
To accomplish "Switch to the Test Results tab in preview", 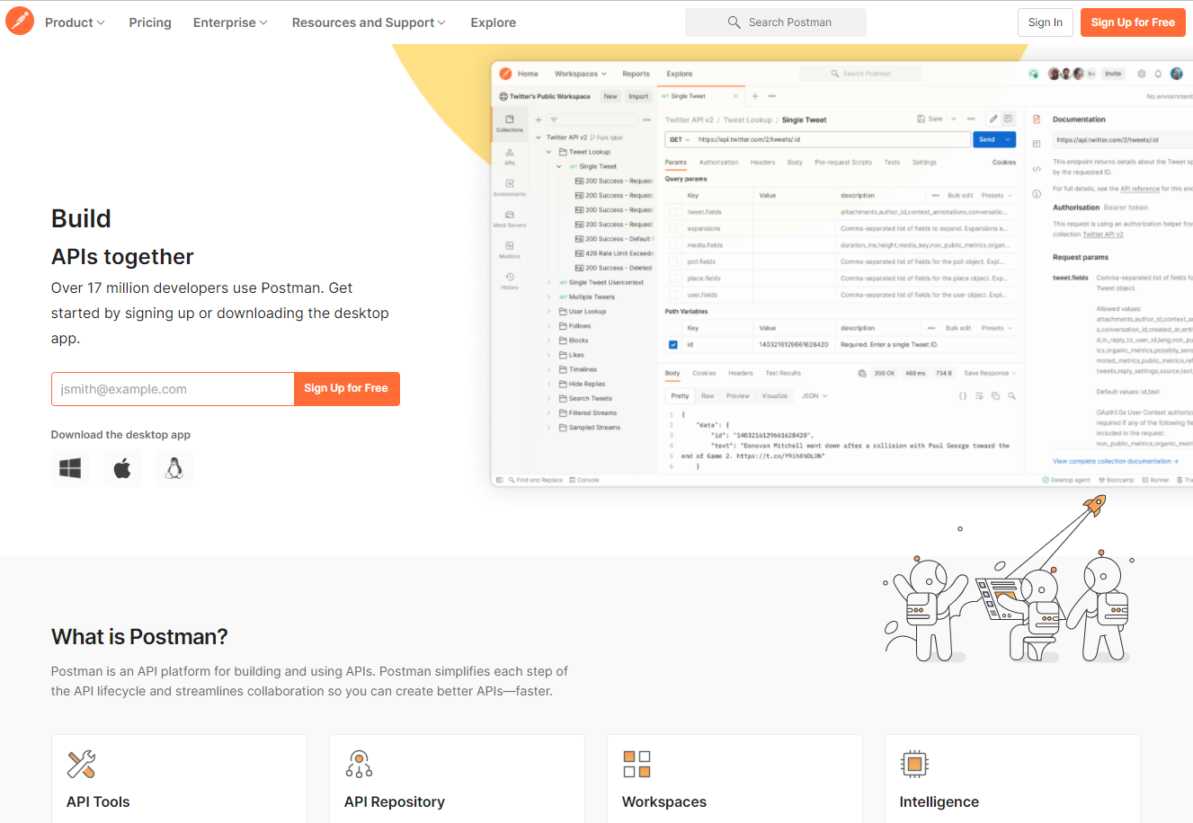I will coord(782,373).
